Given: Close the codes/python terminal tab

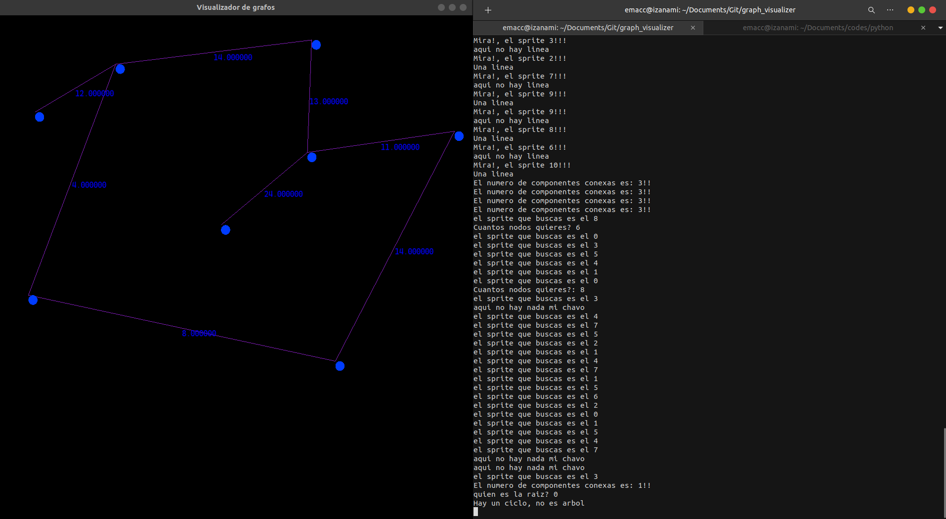Looking at the screenshot, I should tap(923, 28).
